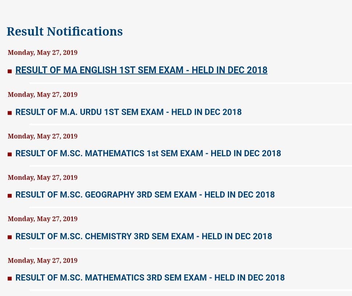The height and width of the screenshot is (296, 352).
Task: Open M.Sc. Mathematics 1st Sem result
Action: pos(148,154)
